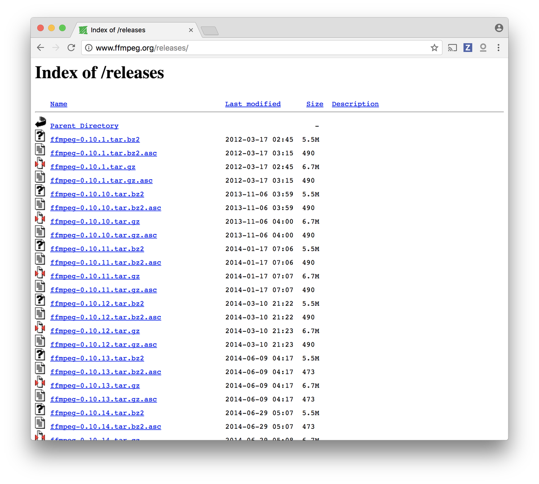Click unknown-file icon beside ffmpeg-0.10.13.tar.bz2
The image size is (539, 484).
click(x=40, y=355)
